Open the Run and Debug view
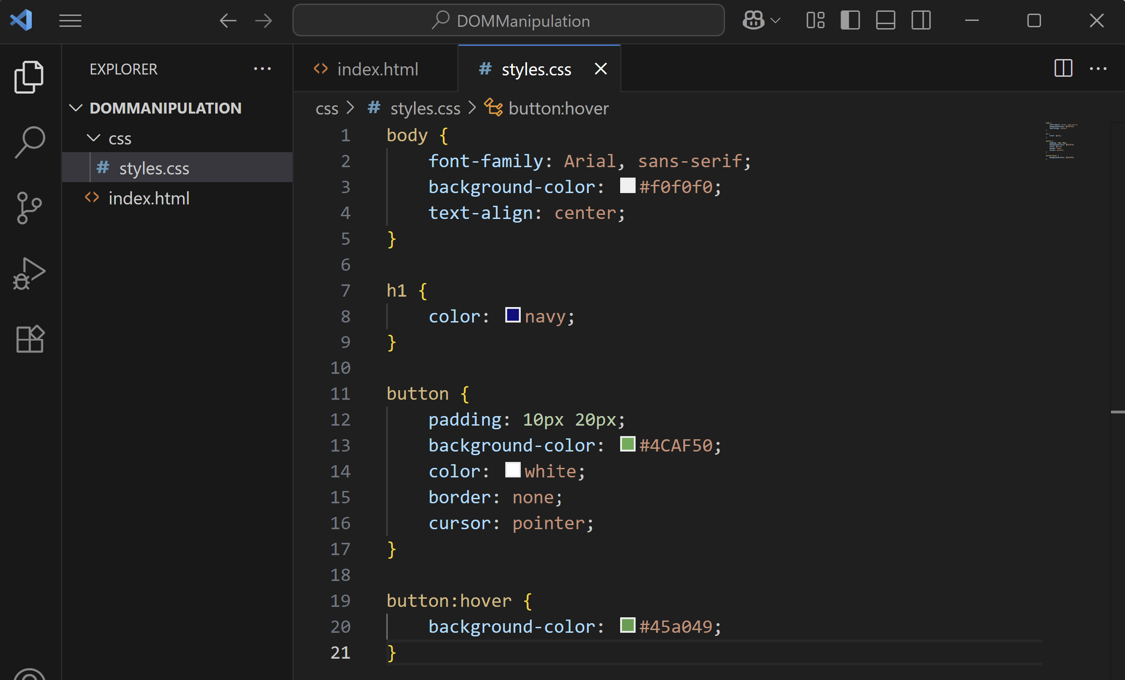1125x680 pixels. pos(29,273)
